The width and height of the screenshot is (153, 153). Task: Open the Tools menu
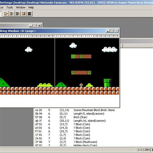tap(10, 7)
